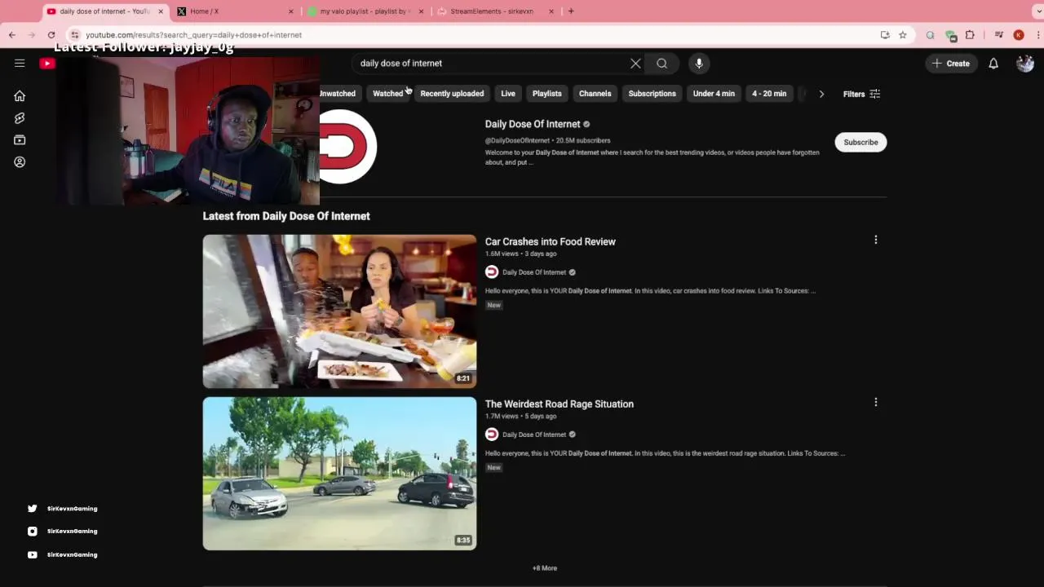The width and height of the screenshot is (1044, 587).
Task: Clear the search query with X
Action: (635, 64)
